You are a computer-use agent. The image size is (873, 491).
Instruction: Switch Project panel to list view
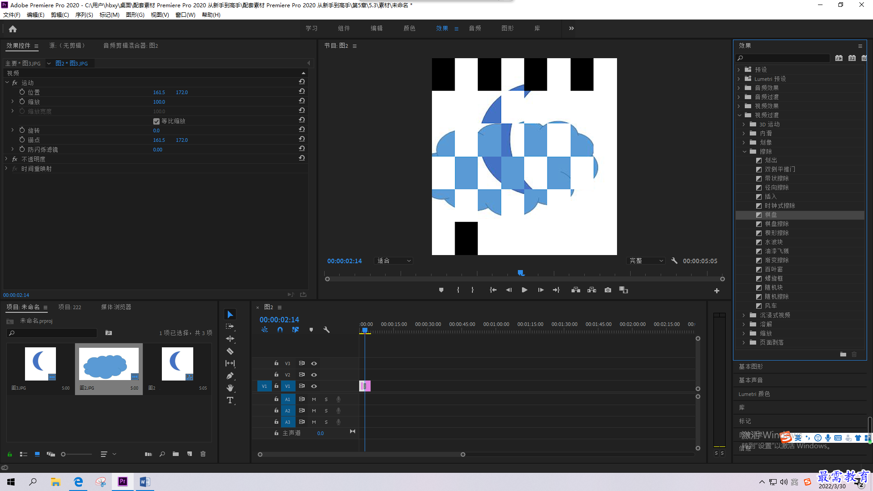[24, 454]
